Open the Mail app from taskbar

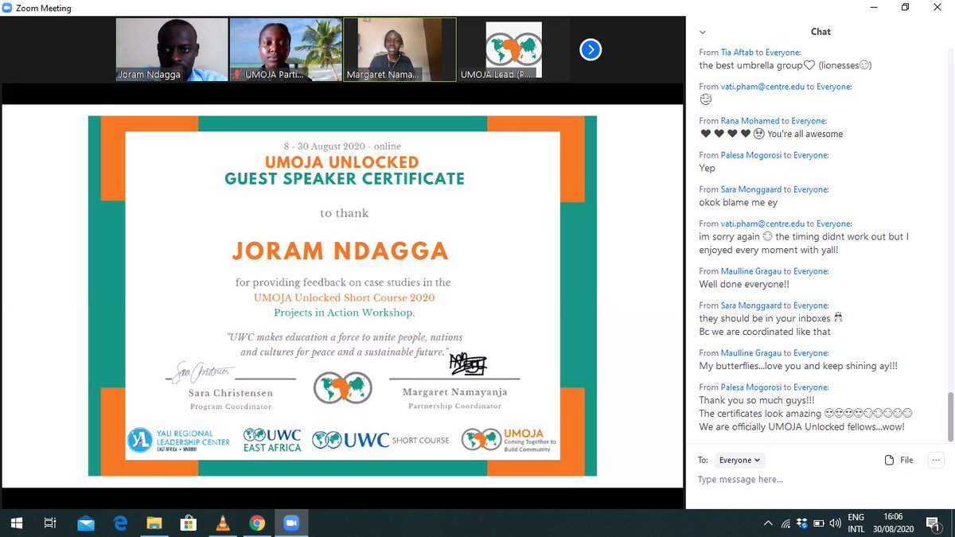[x=86, y=523]
